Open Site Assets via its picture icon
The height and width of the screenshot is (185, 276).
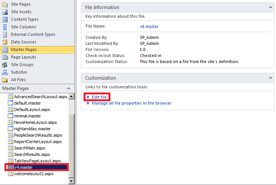pyautogui.click(x=5, y=12)
